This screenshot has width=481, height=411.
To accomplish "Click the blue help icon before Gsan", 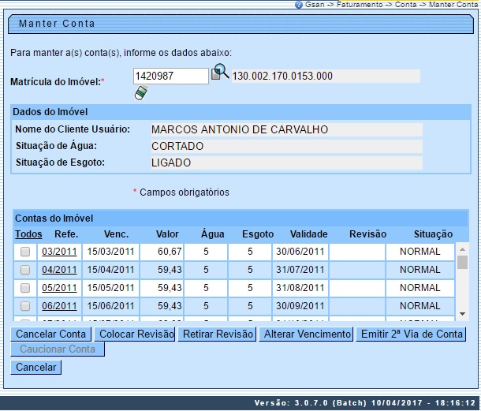I will [299, 5].
